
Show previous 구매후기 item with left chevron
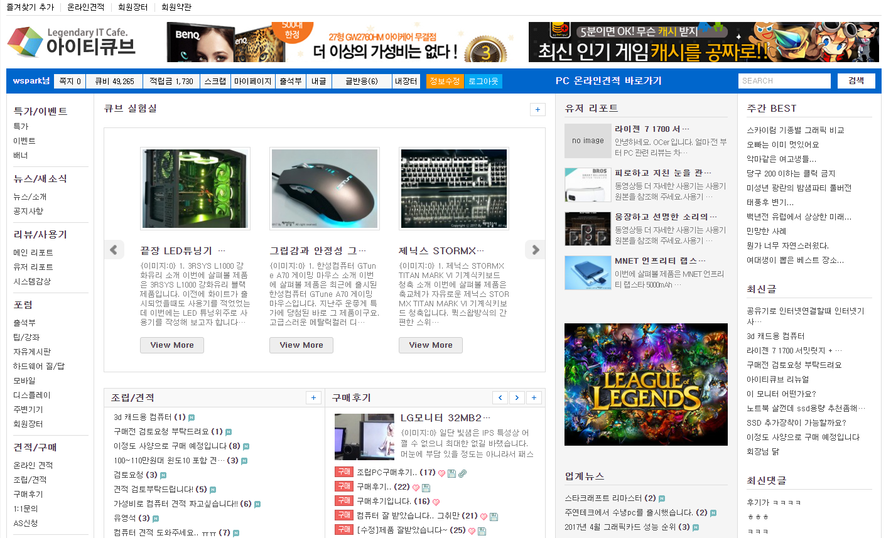tap(500, 397)
